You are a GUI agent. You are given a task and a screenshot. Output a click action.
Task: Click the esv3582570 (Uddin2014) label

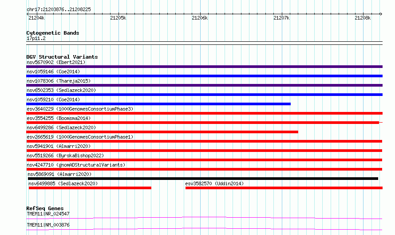(x=214, y=183)
